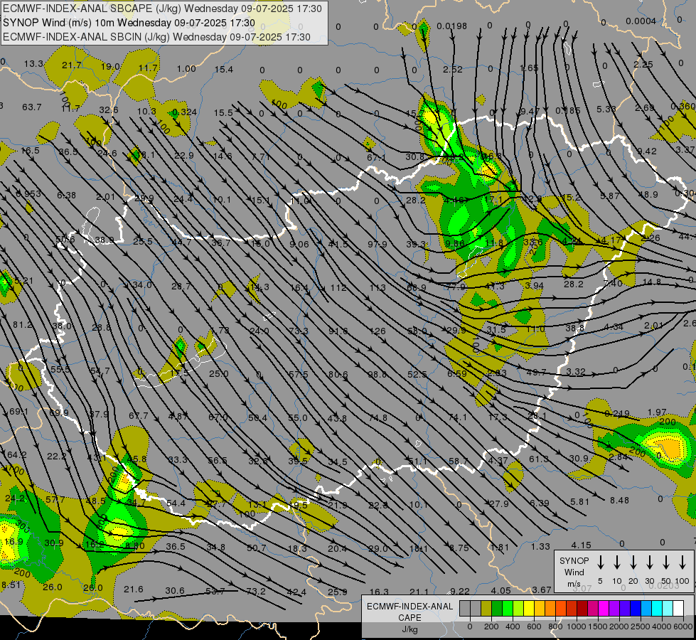Click the 800 tick label on the CAPE scale
This screenshot has width=696, height=640.
(x=555, y=626)
